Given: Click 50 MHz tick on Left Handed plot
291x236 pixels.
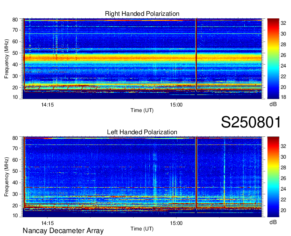Looking at the screenshot, I should point(15,171).
